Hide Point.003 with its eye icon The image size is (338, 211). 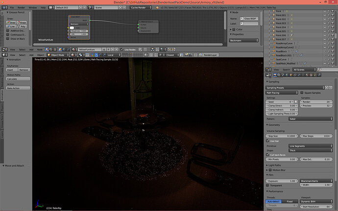pos(325,23)
